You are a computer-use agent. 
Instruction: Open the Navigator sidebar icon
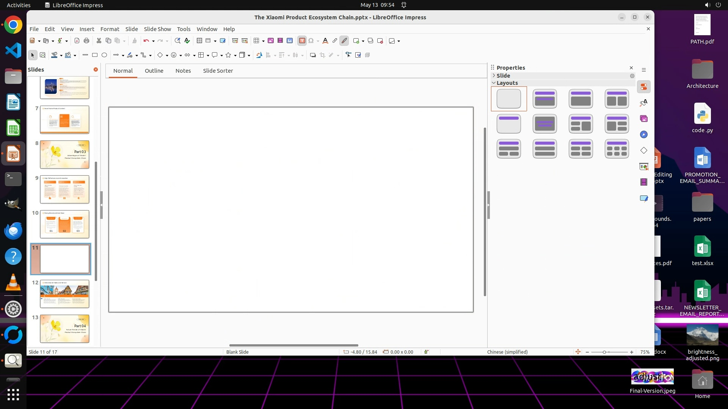coord(644,134)
